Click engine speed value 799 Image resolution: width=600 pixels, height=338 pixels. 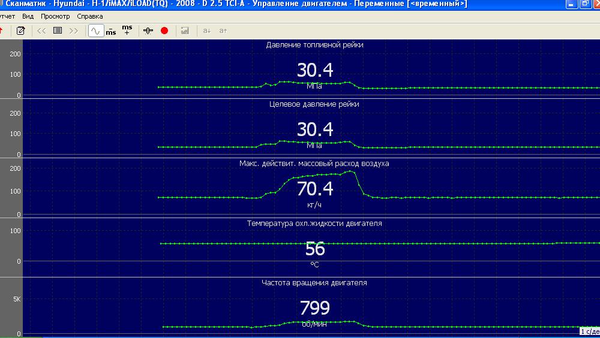click(314, 308)
